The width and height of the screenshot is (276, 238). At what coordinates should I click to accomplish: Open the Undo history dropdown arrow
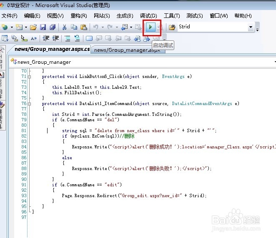point(103,27)
